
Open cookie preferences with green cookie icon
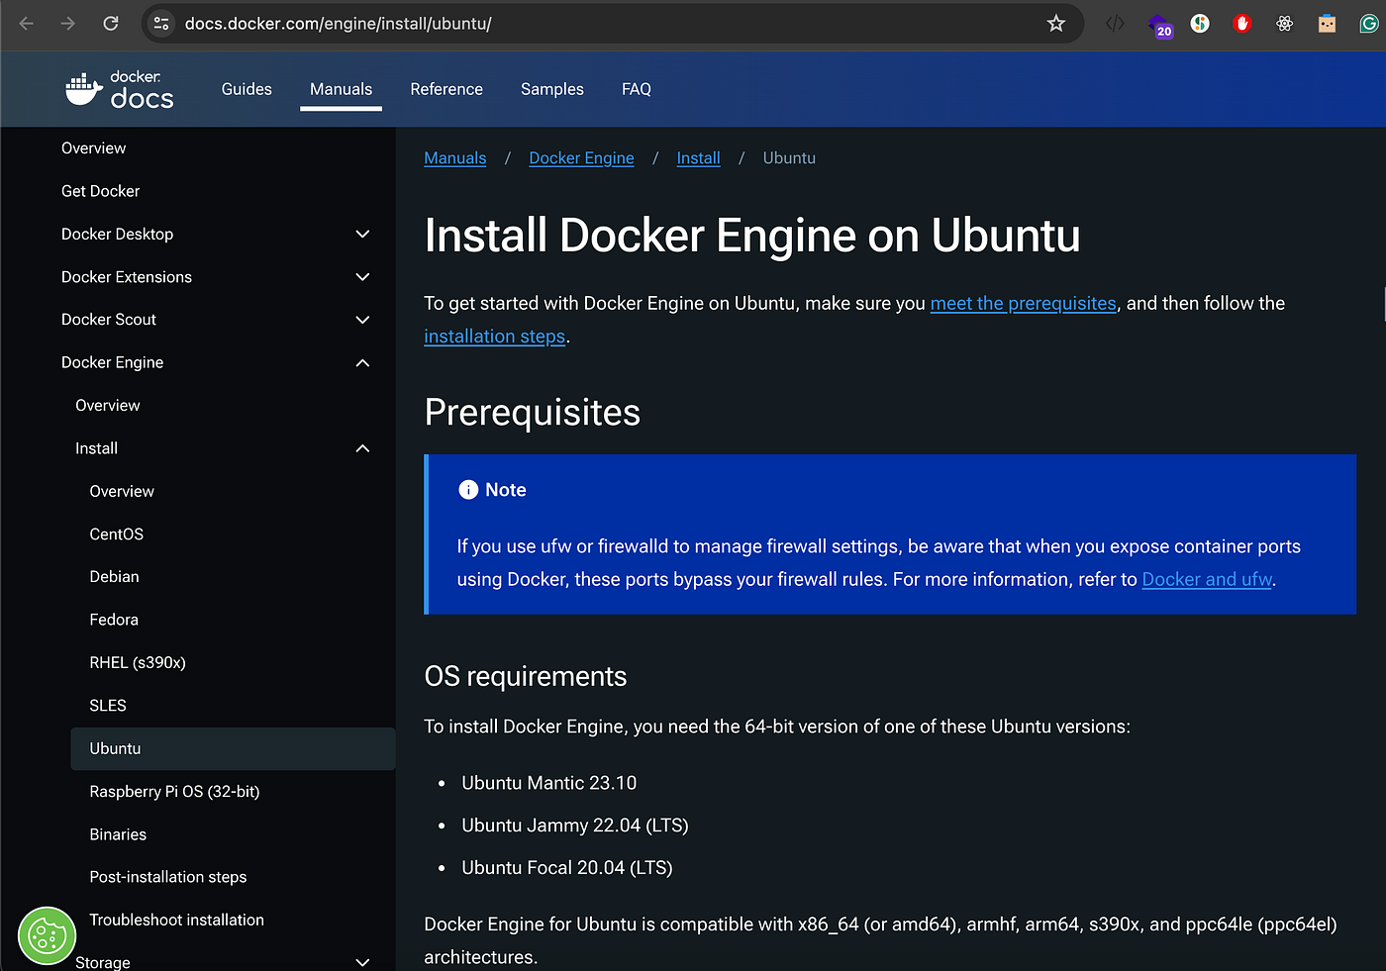47,935
